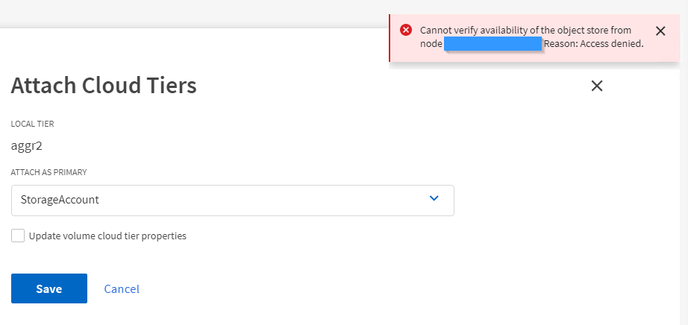Viewport: 688px width, 325px height.
Task: Close the Attach Cloud Tiers dialog
Action: click(597, 86)
